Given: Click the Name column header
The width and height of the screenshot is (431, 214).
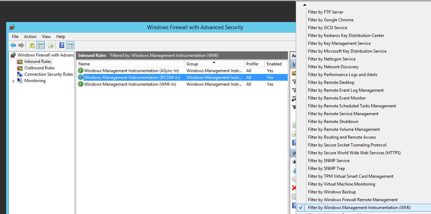Looking at the screenshot, I should [130, 64].
